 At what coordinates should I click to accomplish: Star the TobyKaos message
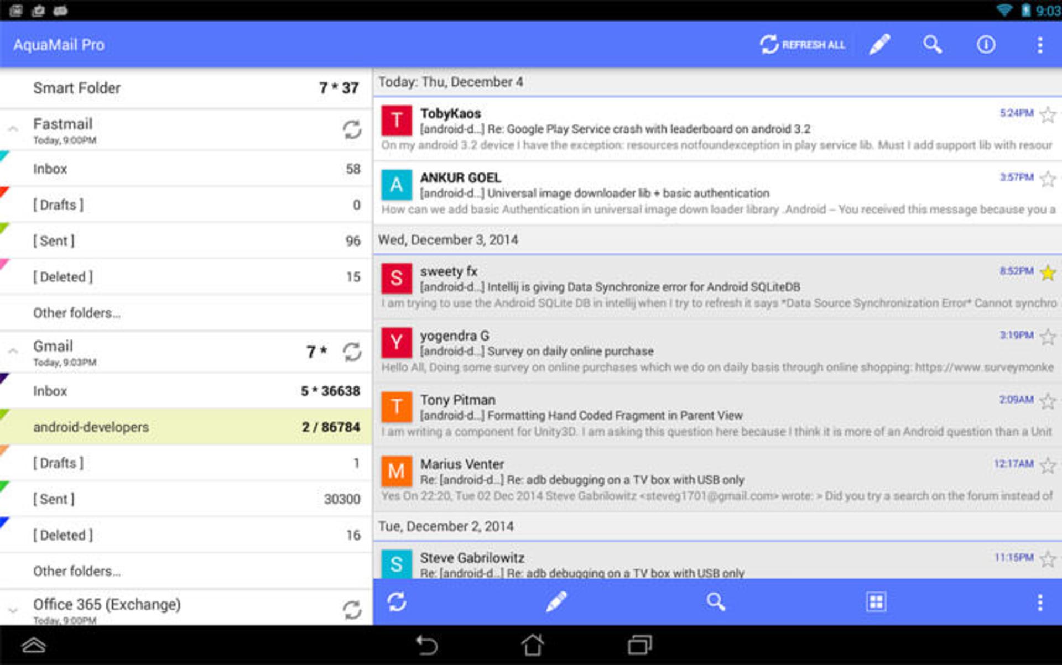point(1048,114)
